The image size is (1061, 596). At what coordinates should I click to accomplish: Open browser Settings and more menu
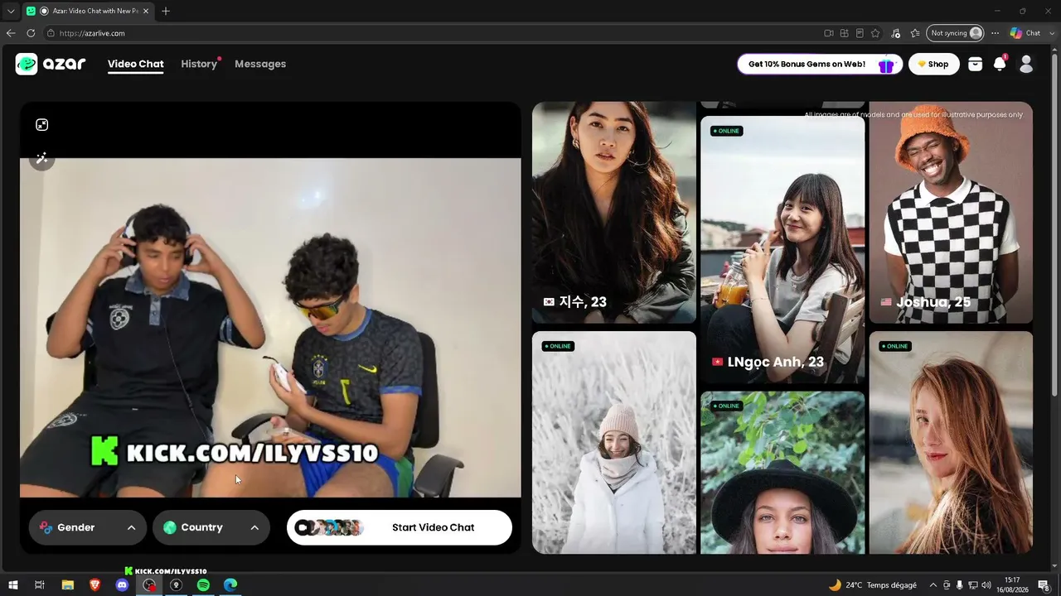tap(995, 33)
